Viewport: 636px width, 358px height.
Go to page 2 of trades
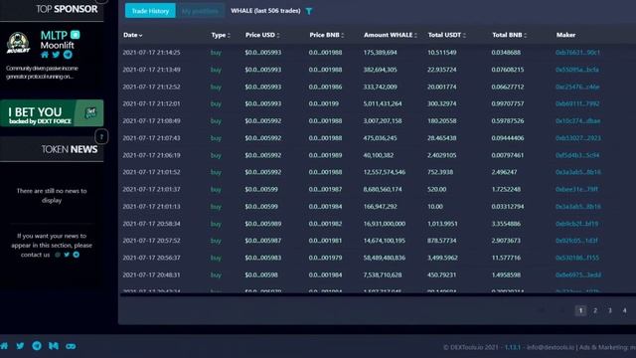pos(595,310)
